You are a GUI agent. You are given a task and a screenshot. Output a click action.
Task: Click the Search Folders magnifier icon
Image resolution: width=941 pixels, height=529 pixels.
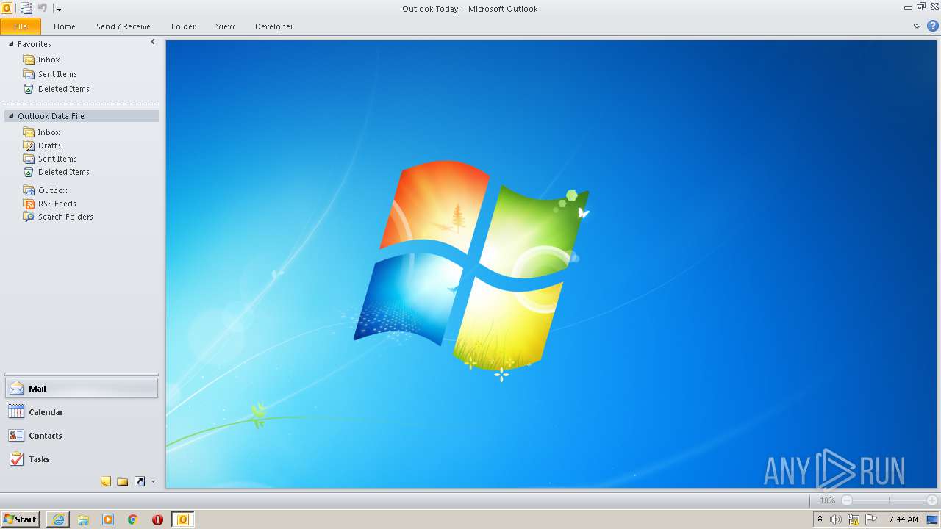[29, 217]
